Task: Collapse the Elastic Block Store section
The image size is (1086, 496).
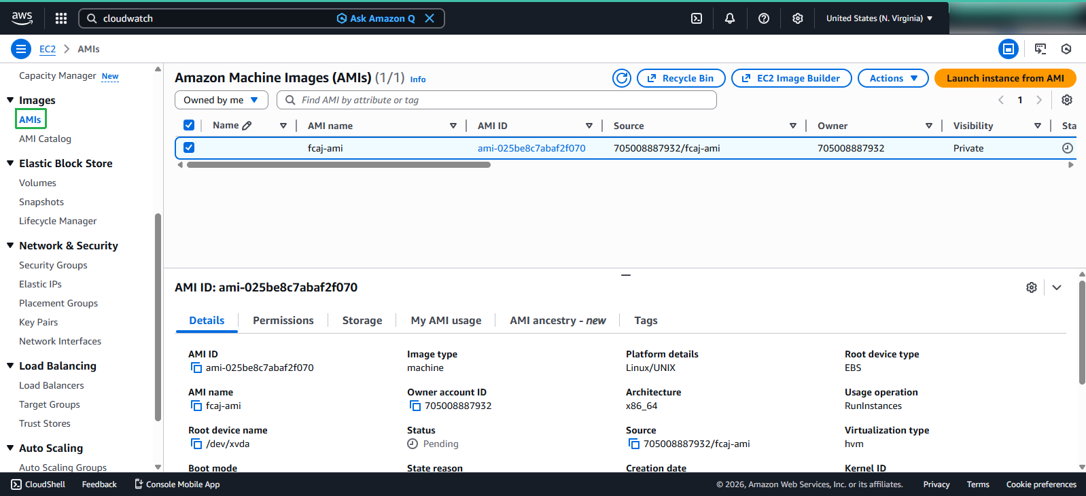Action: [x=10, y=163]
